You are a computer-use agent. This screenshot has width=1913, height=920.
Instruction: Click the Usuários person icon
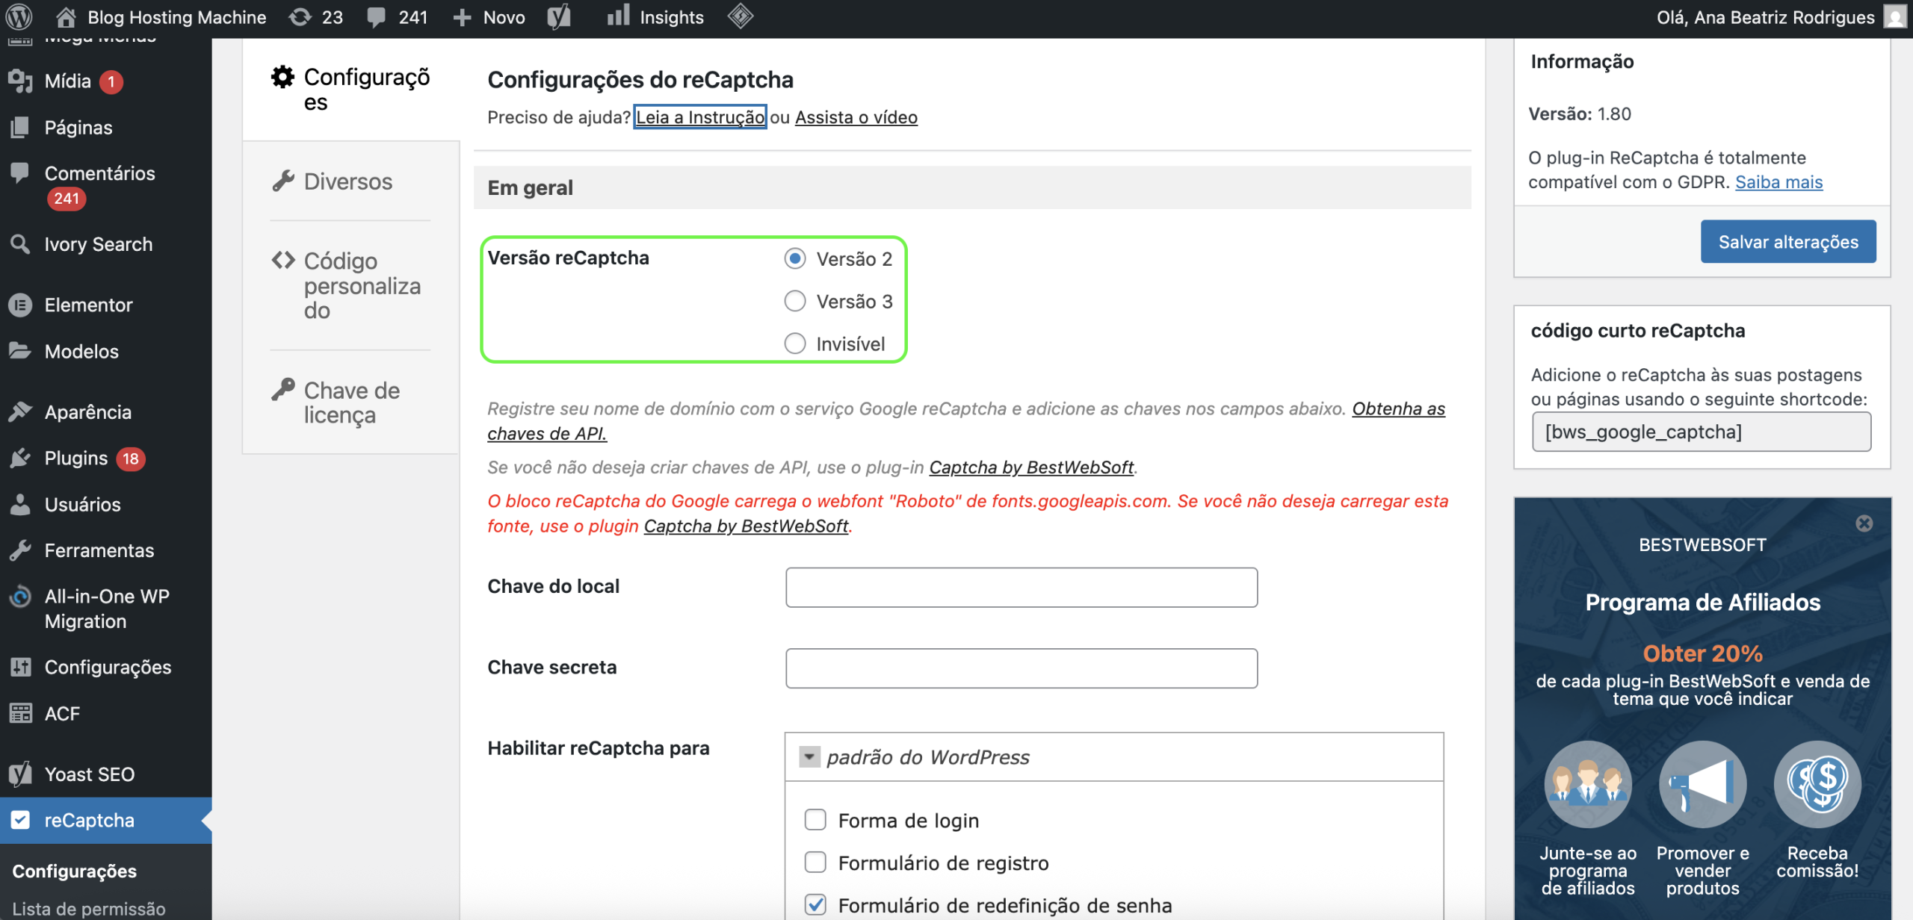[x=20, y=504]
